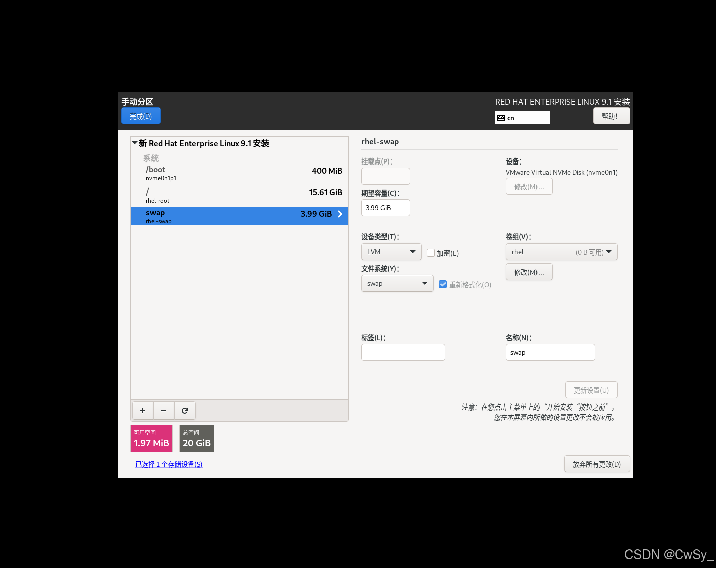Click the 400 MiB size text
This screenshot has width=716, height=568.
tap(327, 171)
